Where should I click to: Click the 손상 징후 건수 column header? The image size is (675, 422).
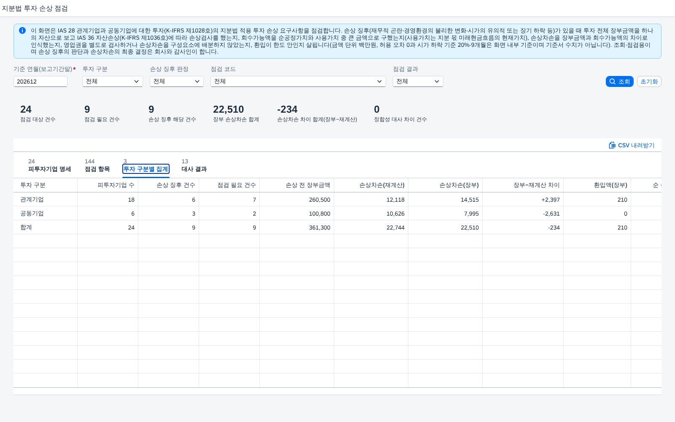coord(169,185)
